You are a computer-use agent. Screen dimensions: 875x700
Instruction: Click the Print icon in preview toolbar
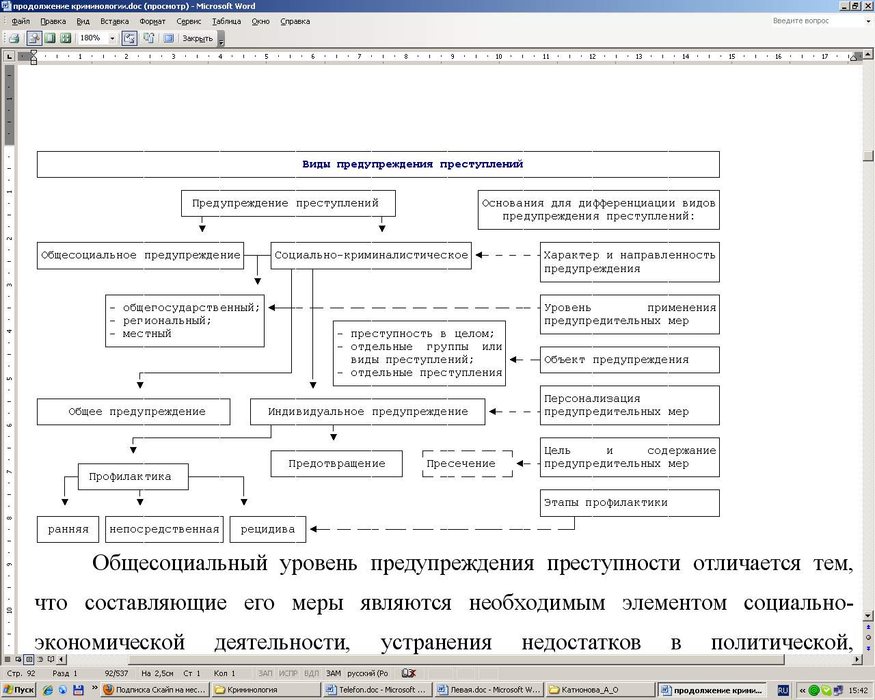(14, 38)
